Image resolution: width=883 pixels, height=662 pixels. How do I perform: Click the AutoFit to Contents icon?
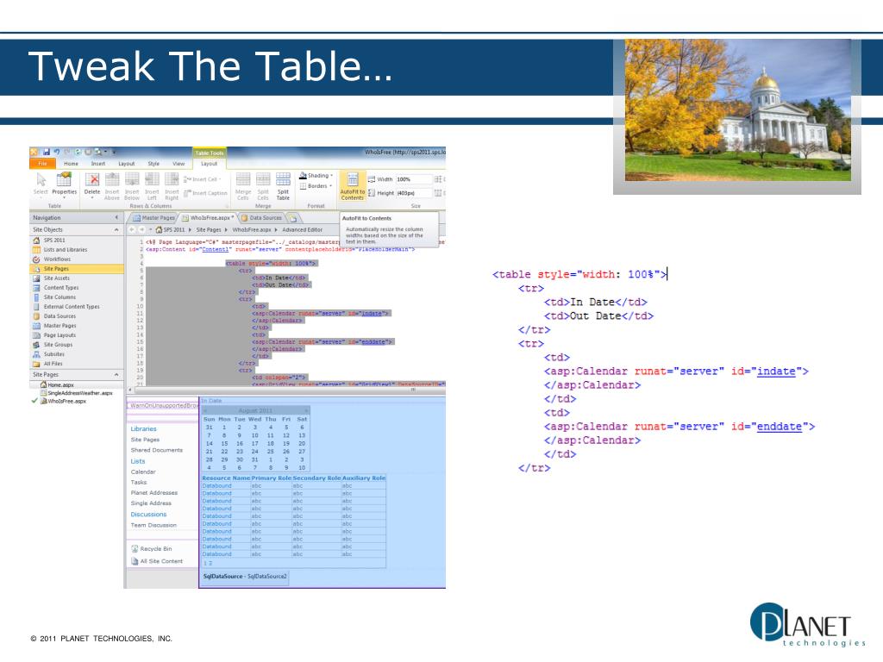(353, 179)
